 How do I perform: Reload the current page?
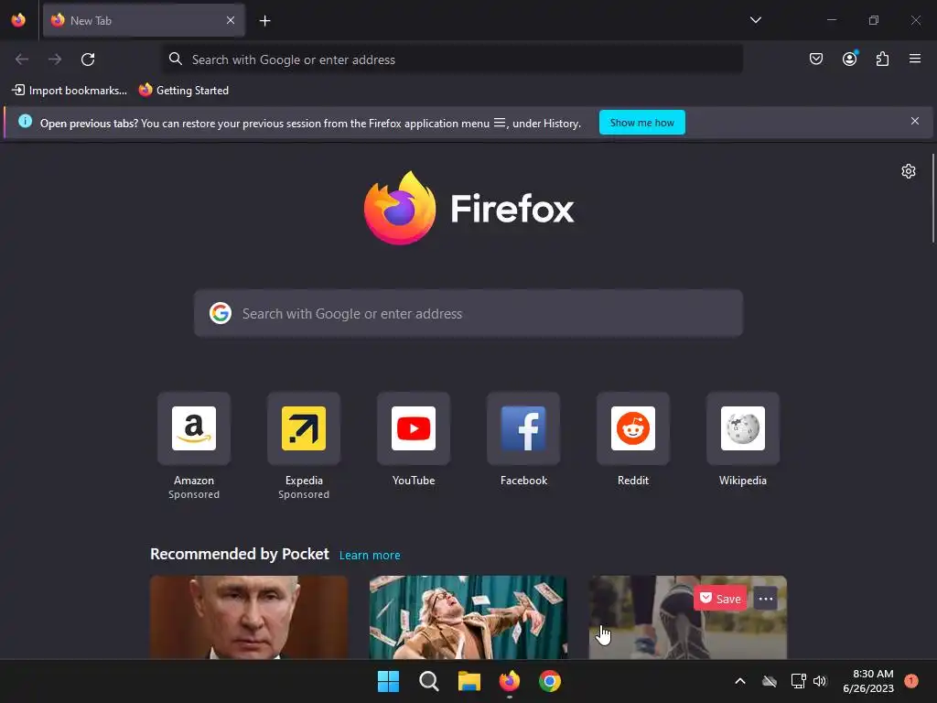click(88, 59)
